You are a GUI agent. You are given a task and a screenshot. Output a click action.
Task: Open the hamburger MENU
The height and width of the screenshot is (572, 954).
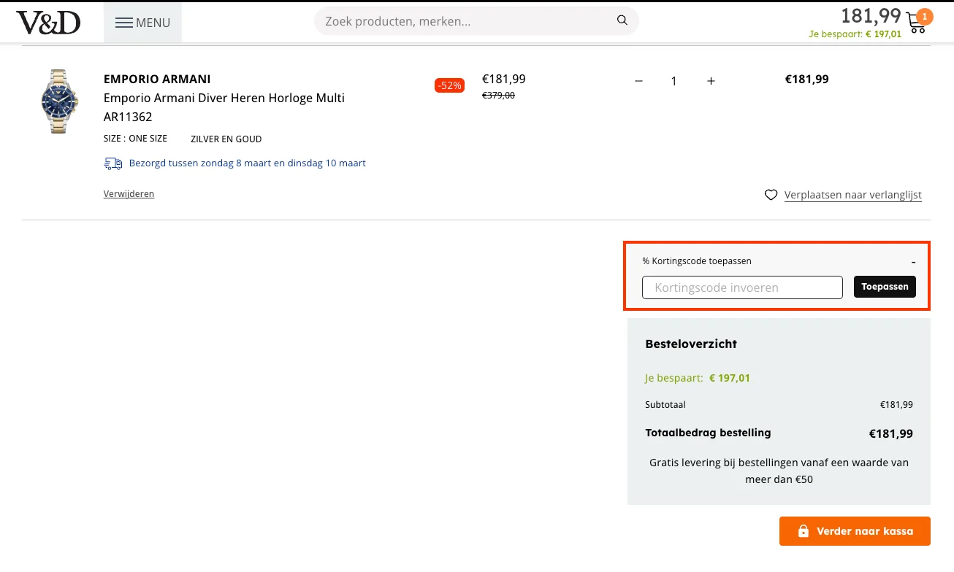click(142, 23)
